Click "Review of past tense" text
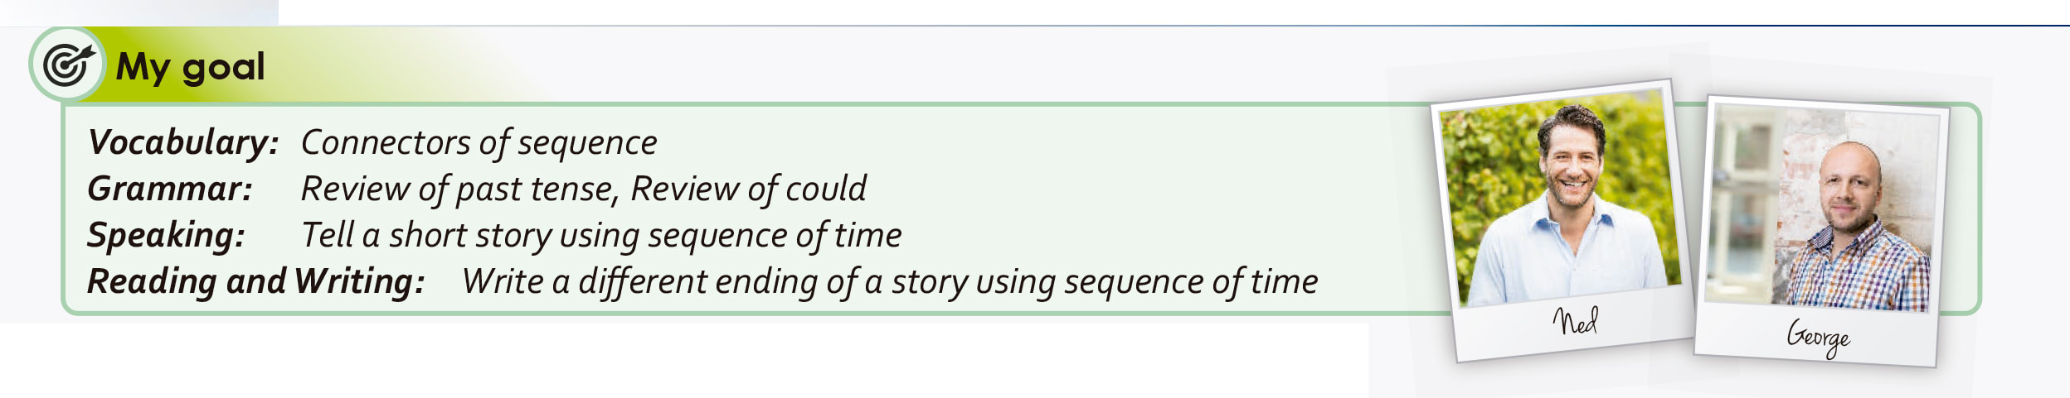This screenshot has height=398, width=2070. pyautogui.click(x=459, y=189)
